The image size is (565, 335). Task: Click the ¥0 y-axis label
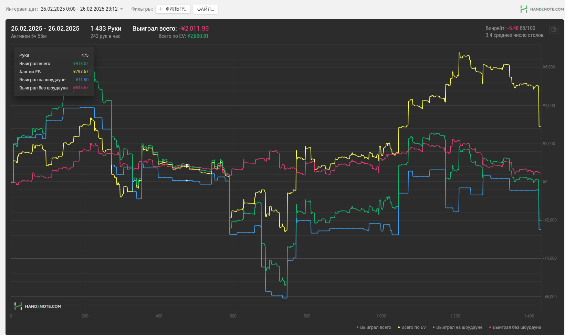[545, 182]
